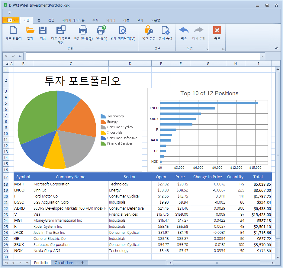The image size is (283, 268).
Task: Select the MSFT symbol cell
Action: [23, 184]
